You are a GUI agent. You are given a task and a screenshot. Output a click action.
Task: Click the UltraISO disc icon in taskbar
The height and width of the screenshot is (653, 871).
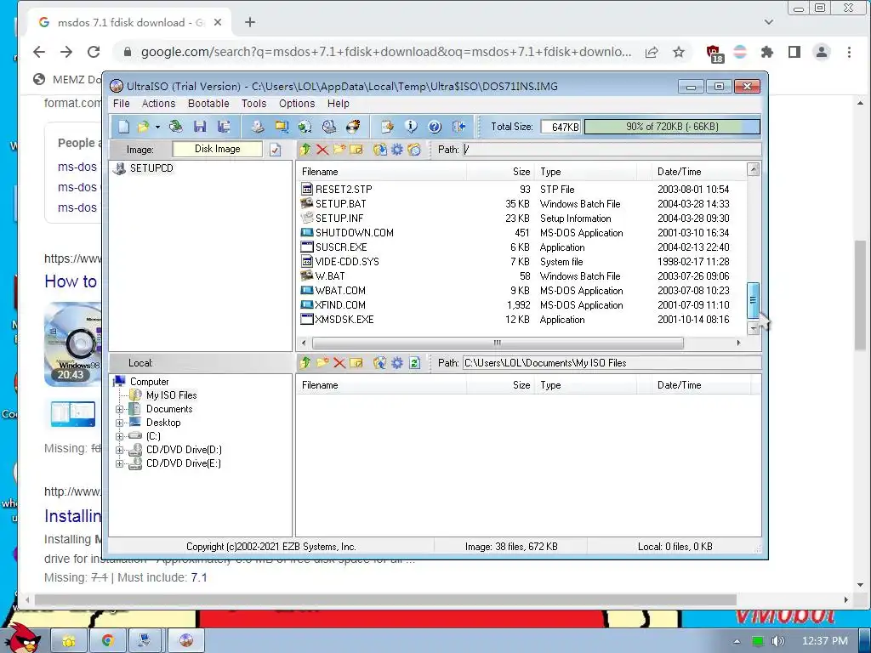(186, 640)
